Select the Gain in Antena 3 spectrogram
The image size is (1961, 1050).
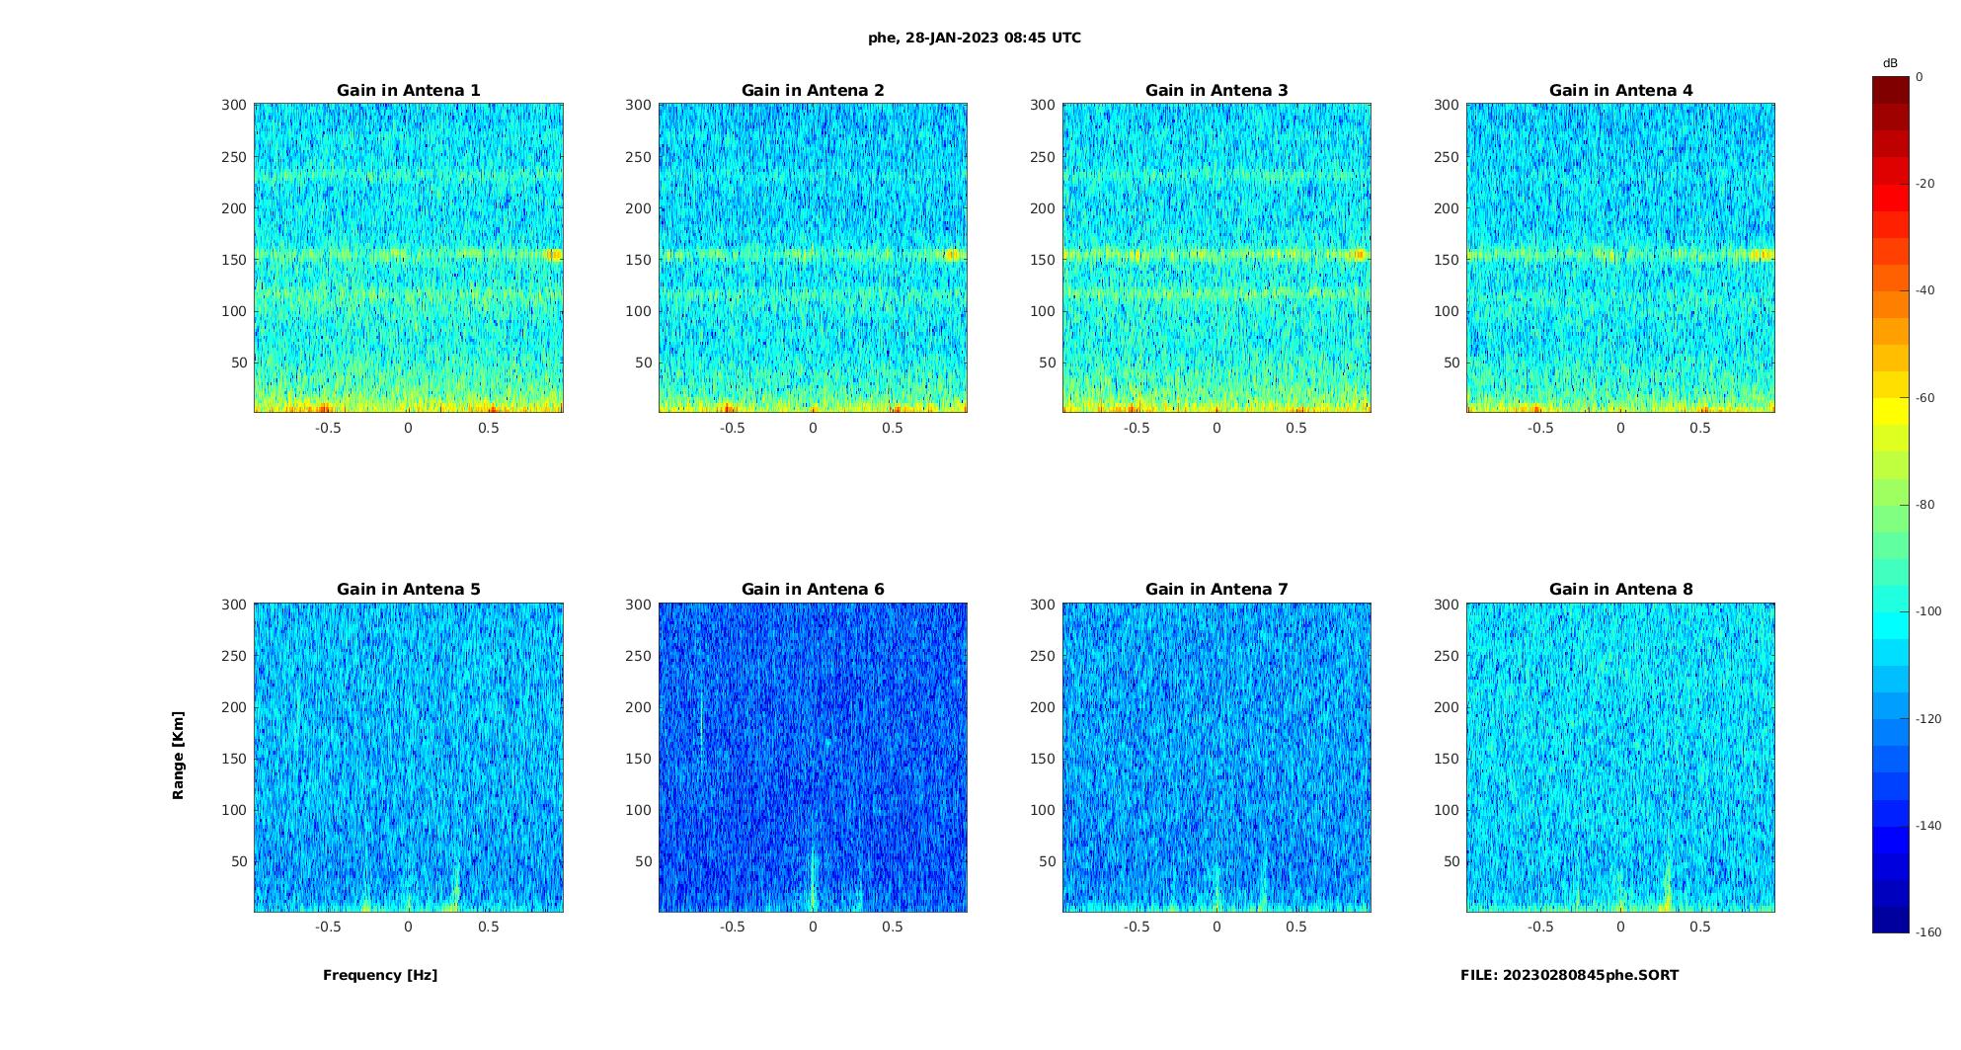click(x=1216, y=258)
